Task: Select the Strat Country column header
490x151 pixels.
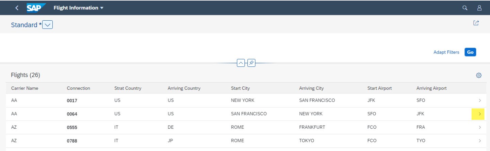Action: pos(128,88)
